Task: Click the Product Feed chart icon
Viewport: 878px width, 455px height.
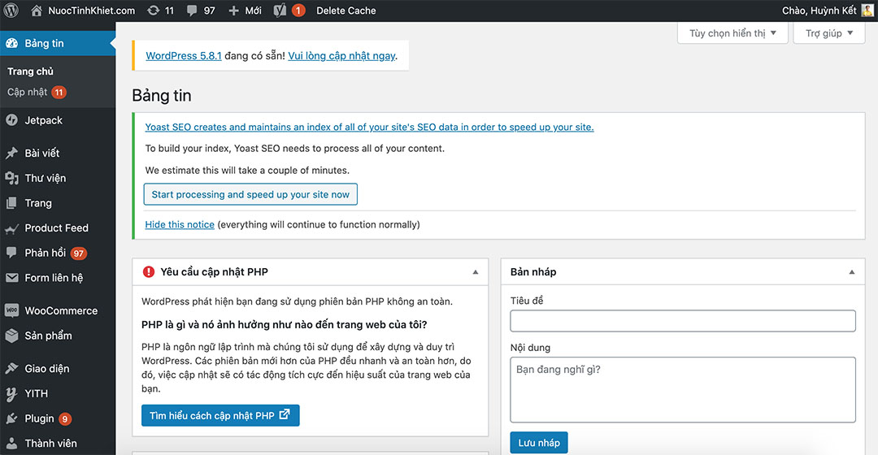Action: [x=11, y=227]
